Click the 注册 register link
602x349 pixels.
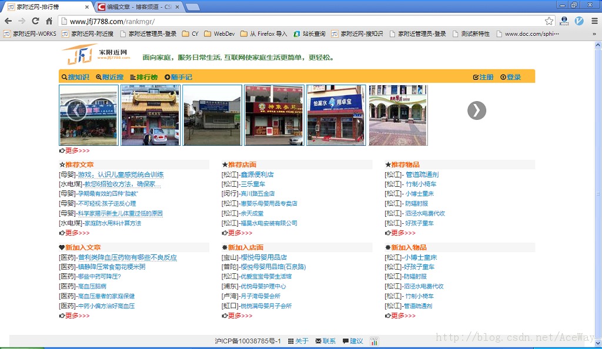(x=483, y=77)
